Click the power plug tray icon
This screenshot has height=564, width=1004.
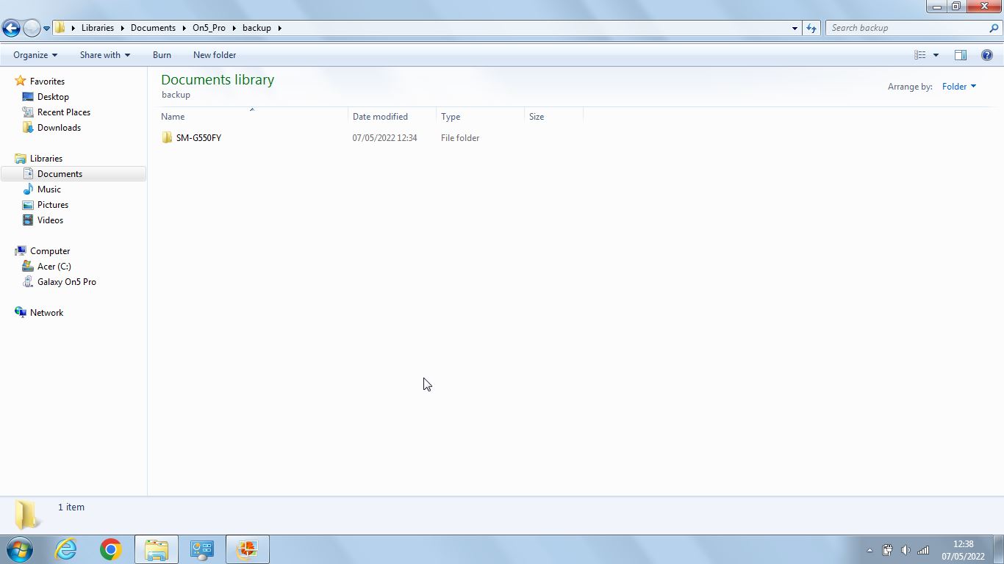tap(887, 550)
